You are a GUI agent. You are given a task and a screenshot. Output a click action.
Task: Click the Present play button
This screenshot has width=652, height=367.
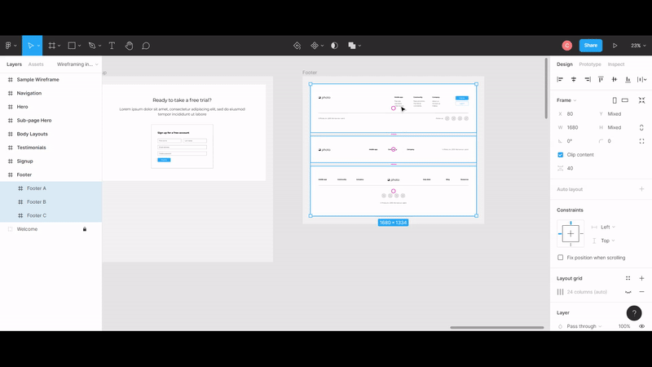tap(615, 46)
